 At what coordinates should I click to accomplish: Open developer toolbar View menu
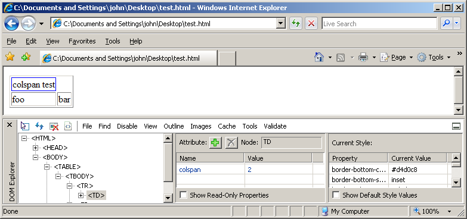[x=150, y=126]
